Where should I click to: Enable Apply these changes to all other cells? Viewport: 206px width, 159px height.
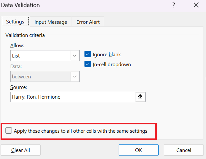point(9,131)
